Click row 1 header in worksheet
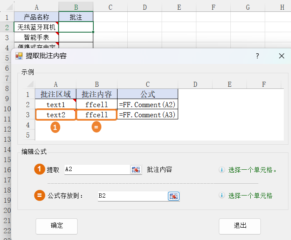This screenshot has width=291, height=240. coord(7,17)
